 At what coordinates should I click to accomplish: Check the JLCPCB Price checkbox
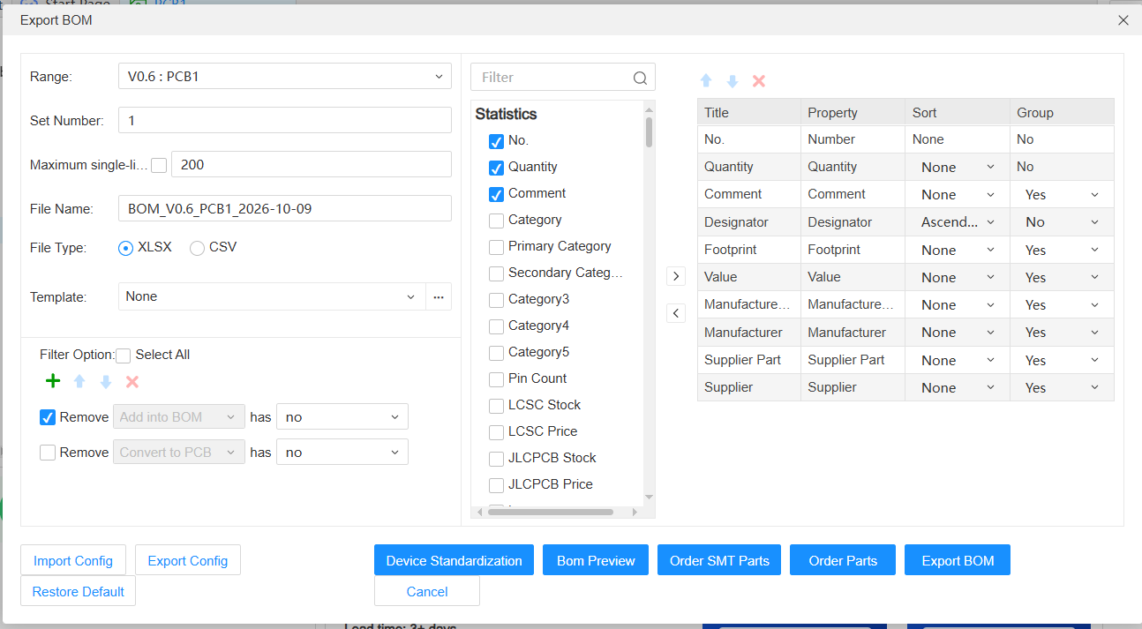tap(496, 485)
